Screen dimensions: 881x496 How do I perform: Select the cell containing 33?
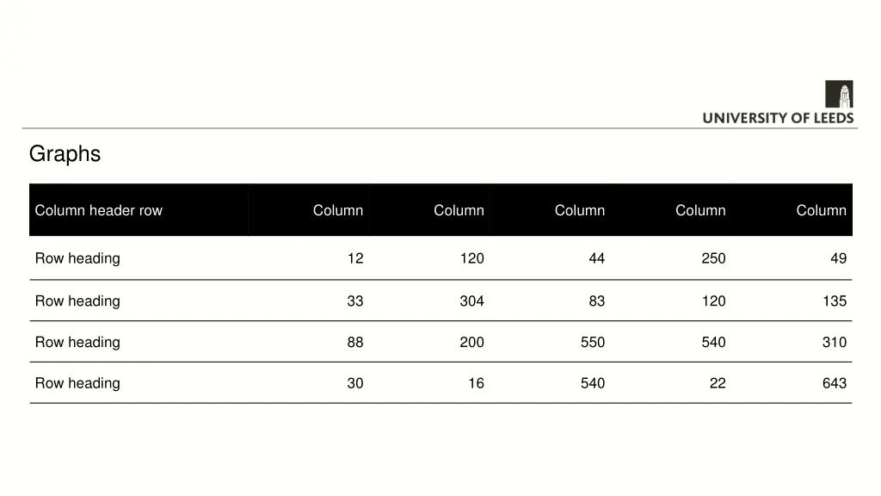pos(355,301)
